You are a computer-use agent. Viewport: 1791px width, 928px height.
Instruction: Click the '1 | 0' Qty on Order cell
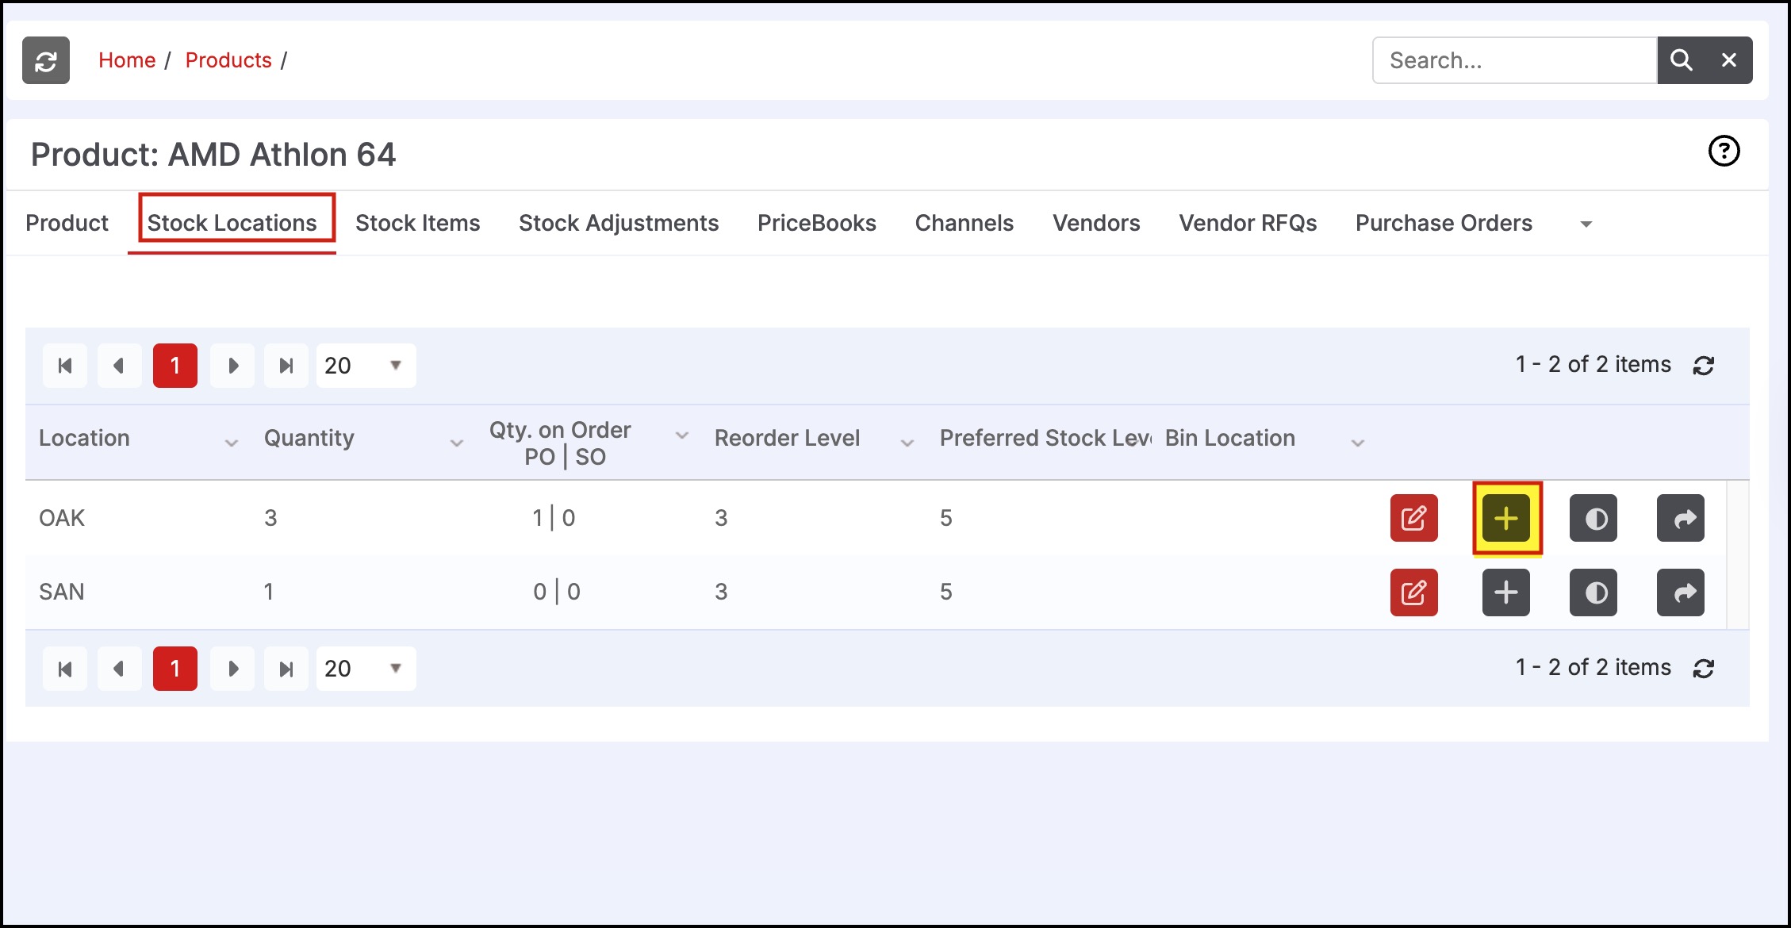click(x=554, y=518)
